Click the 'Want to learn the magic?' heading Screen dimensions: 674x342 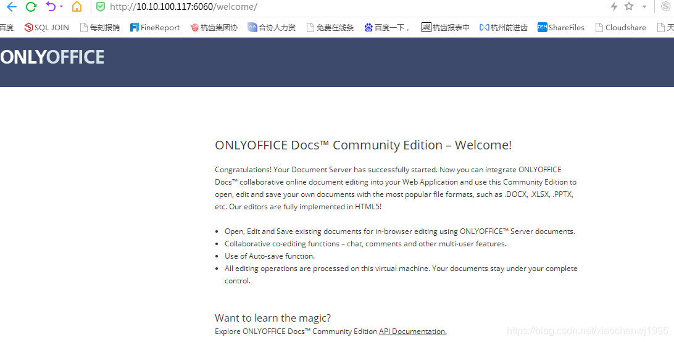273,318
